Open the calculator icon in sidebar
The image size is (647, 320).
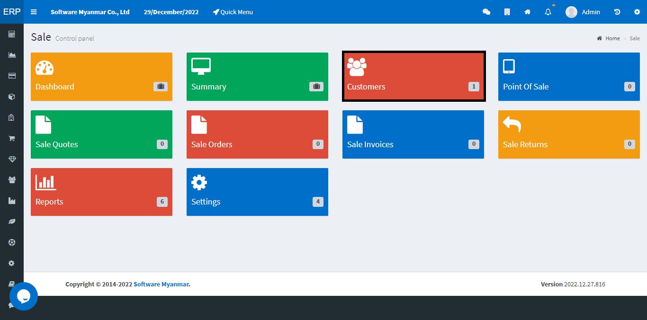pyautogui.click(x=12, y=34)
